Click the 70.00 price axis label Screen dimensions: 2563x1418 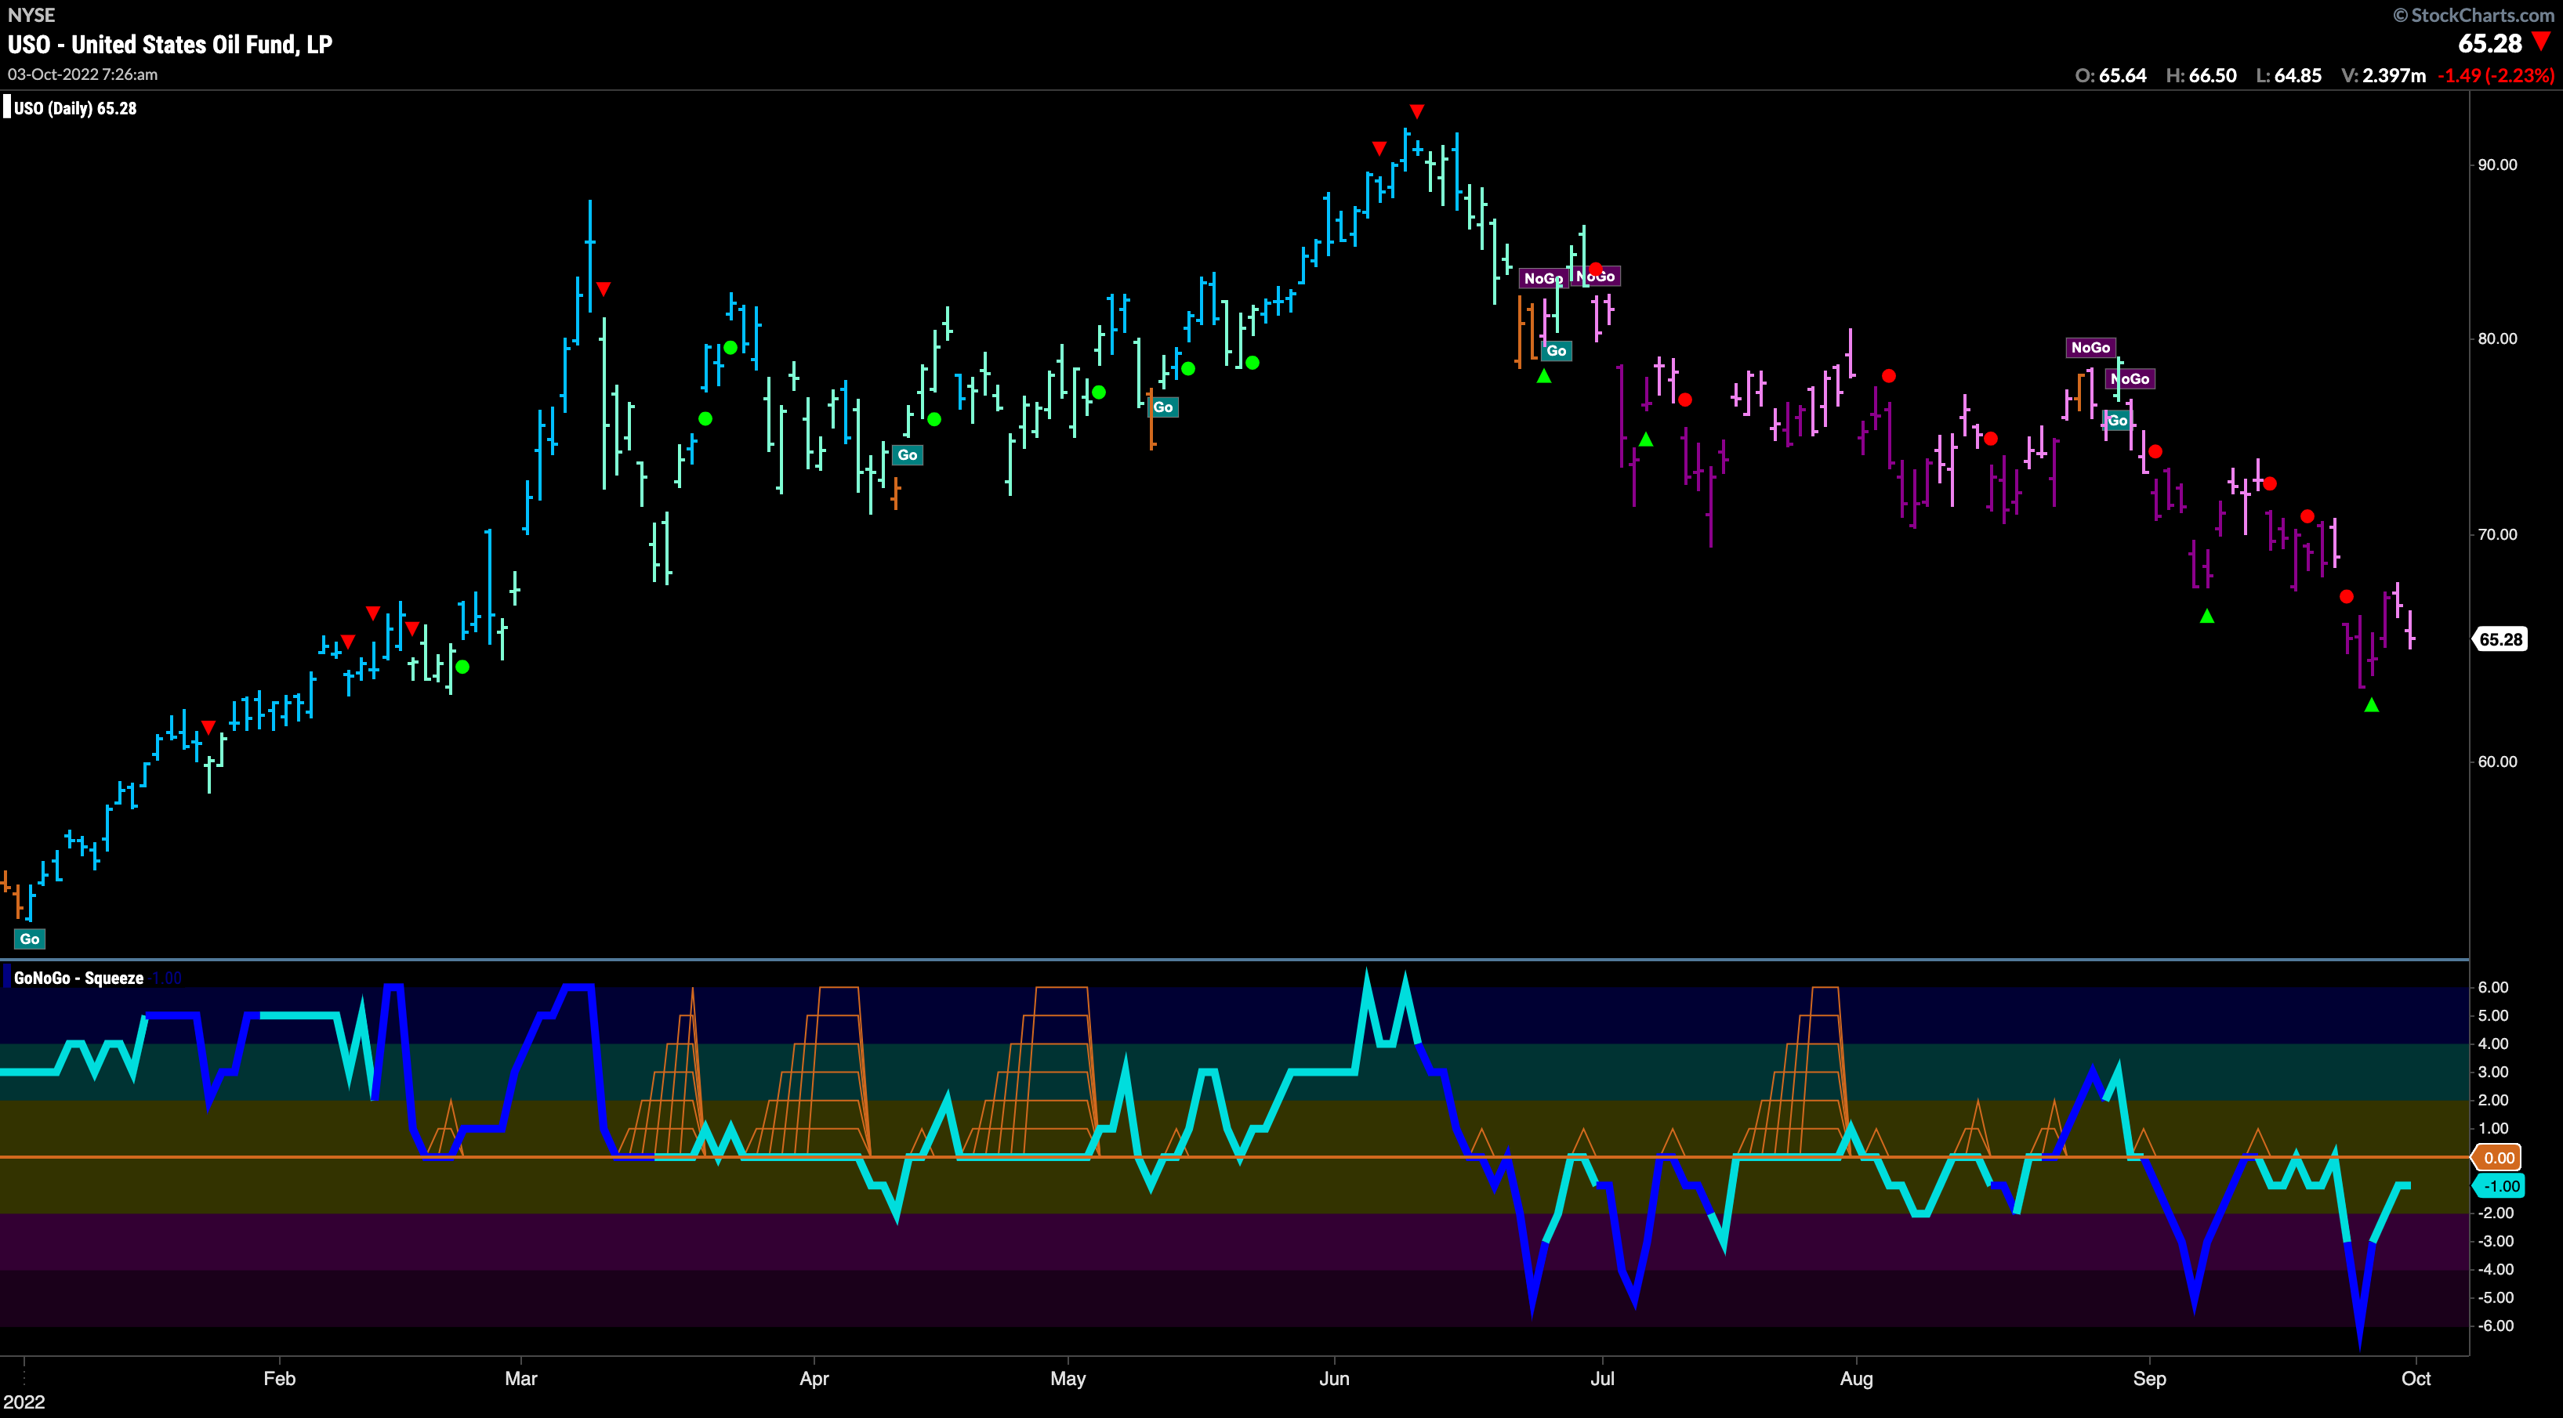[2497, 535]
